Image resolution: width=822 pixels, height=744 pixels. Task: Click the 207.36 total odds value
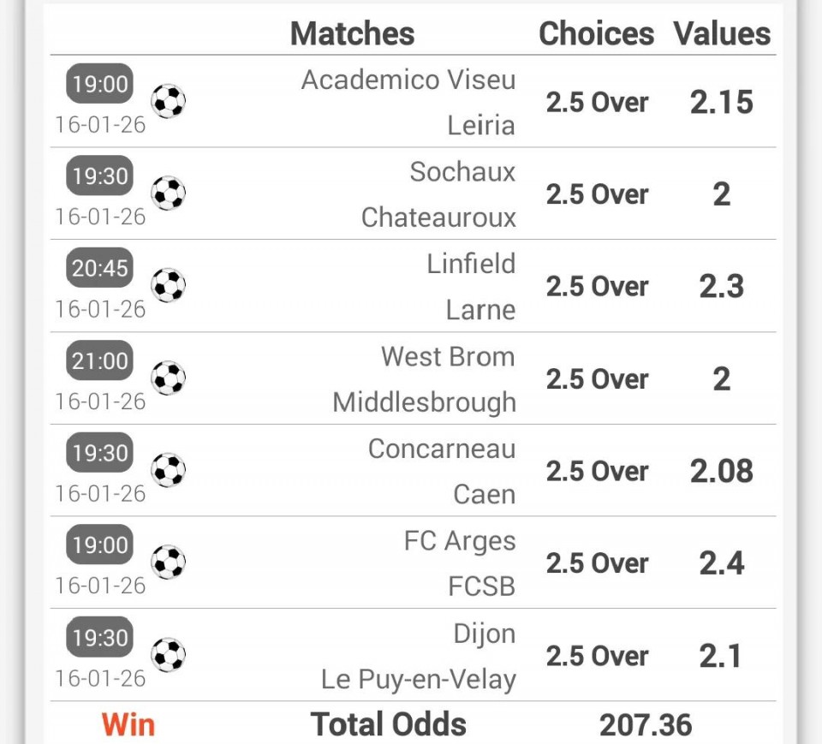coord(646,724)
